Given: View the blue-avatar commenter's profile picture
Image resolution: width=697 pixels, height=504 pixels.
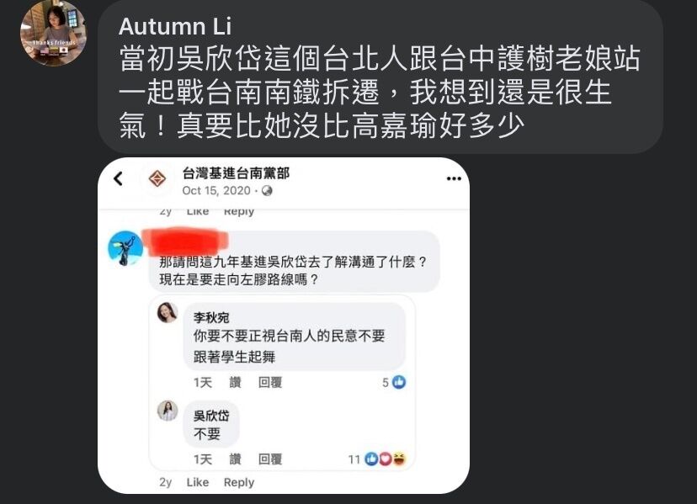Looking at the screenshot, I should [x=125, y=248].
